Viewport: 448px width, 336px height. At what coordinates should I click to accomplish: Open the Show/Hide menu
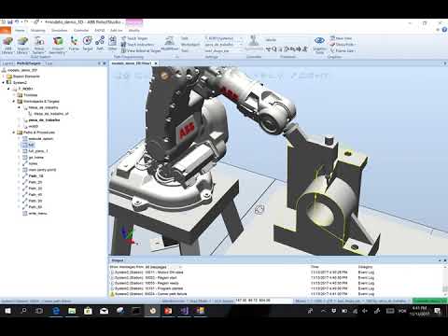(x=343, y=44)
